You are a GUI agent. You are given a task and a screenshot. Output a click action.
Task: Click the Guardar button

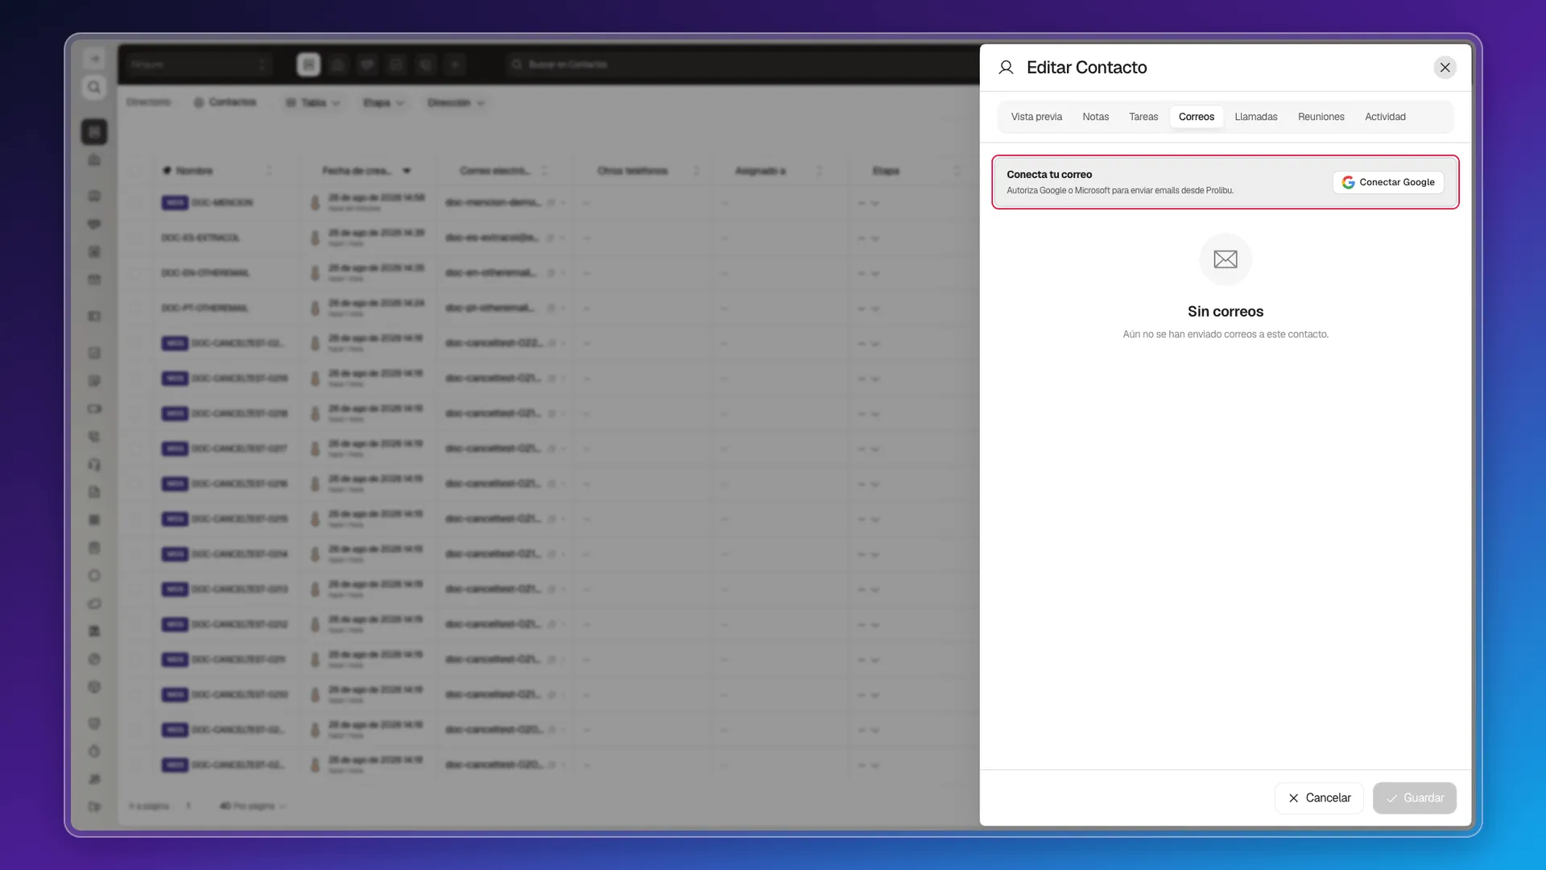tap(1415, 797)
